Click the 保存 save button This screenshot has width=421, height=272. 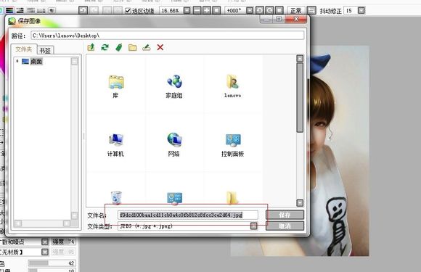pyautogui.click(x=285, y=215)
